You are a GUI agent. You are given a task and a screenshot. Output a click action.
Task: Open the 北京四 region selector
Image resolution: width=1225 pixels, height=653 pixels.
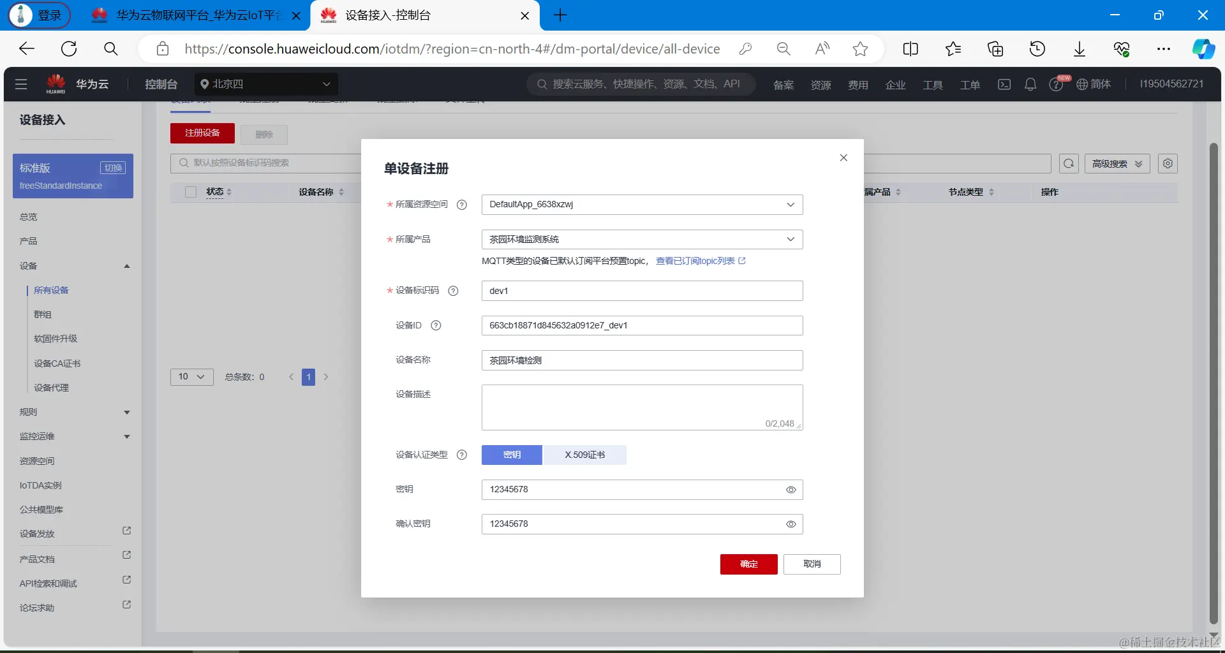(266, 84)
